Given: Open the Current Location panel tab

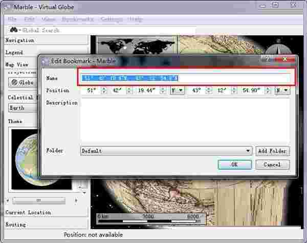Looking at the screenshot, I should tap(46, 212).
